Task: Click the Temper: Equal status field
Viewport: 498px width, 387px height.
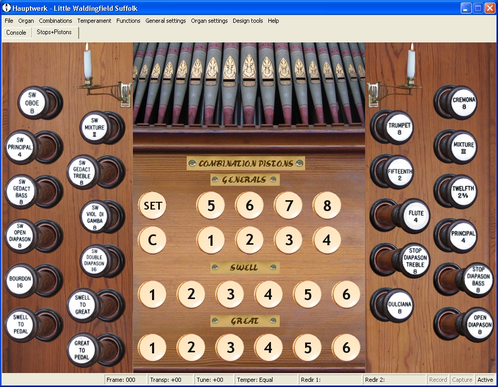Action: [x=266, y=380]
